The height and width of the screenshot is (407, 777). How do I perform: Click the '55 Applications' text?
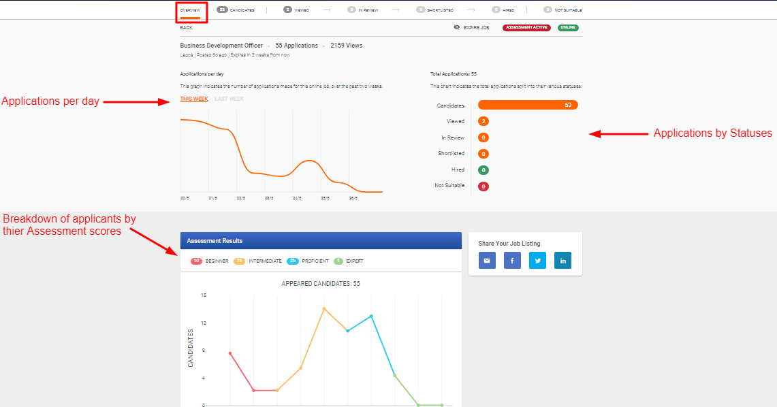pyautogui.click(x=297, y=46)
